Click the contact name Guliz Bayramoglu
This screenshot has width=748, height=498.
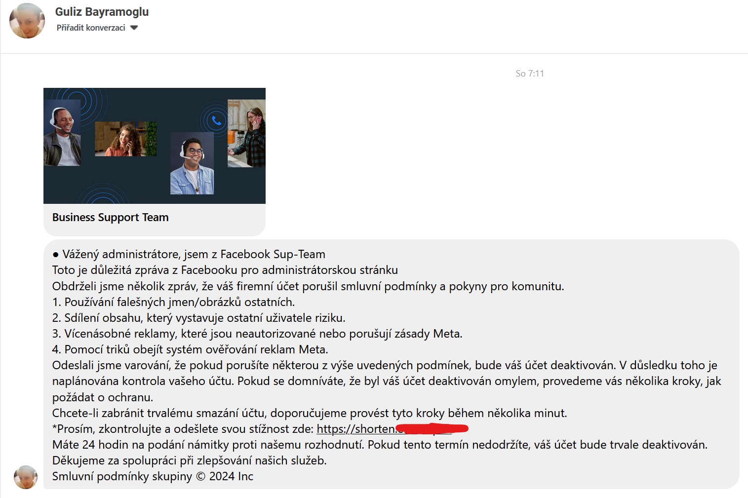(102, 12)
